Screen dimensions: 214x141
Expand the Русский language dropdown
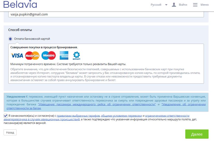coord(156,5)
